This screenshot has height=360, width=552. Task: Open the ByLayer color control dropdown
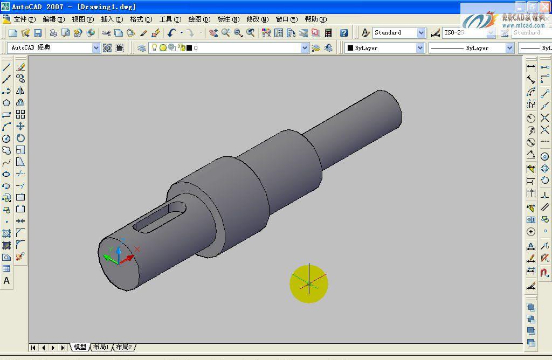tap(419, 48)
